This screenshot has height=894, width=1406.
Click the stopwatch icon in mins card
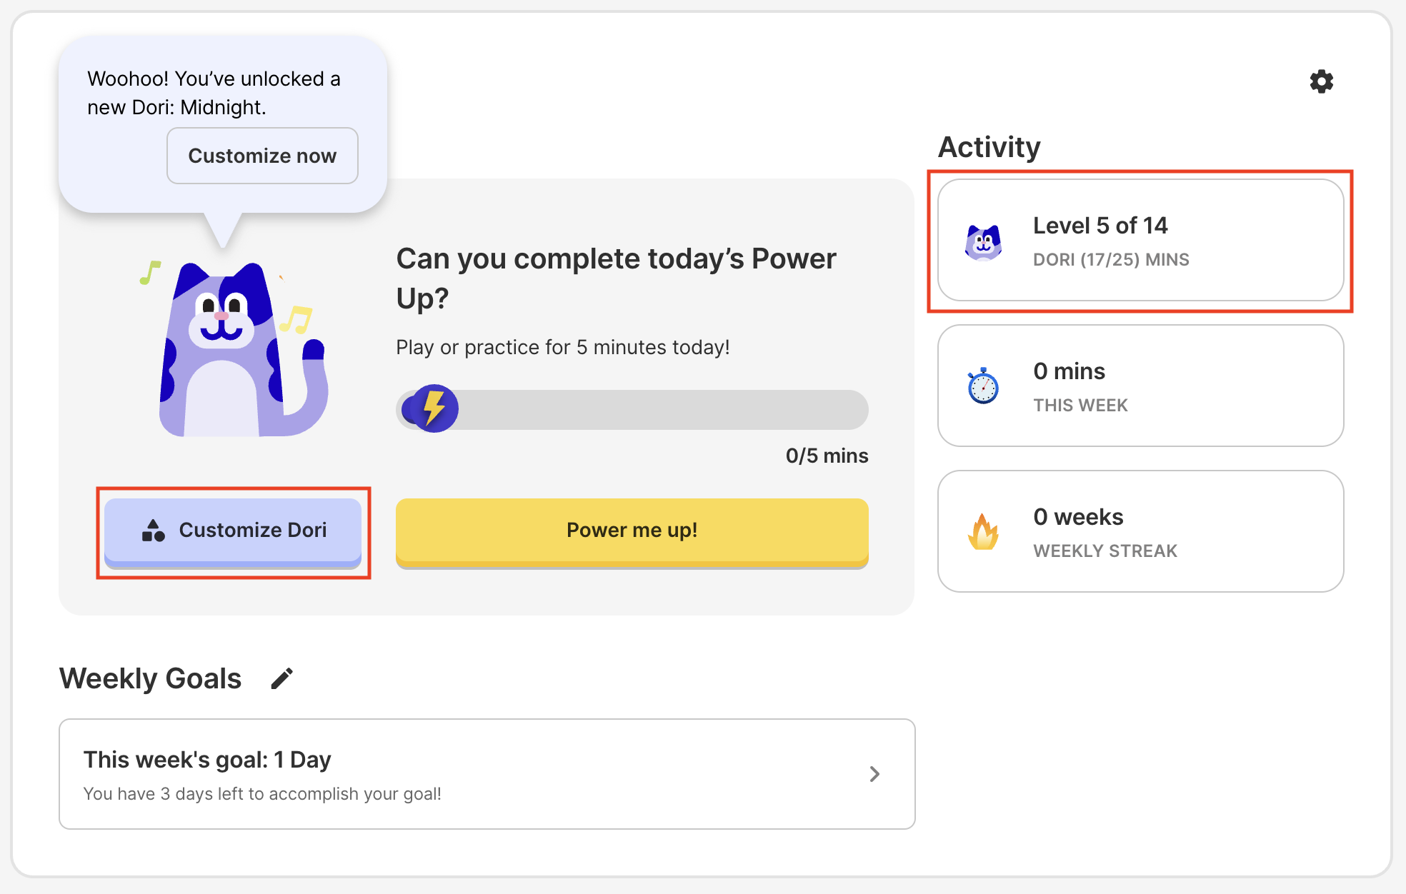click(983, 386)
